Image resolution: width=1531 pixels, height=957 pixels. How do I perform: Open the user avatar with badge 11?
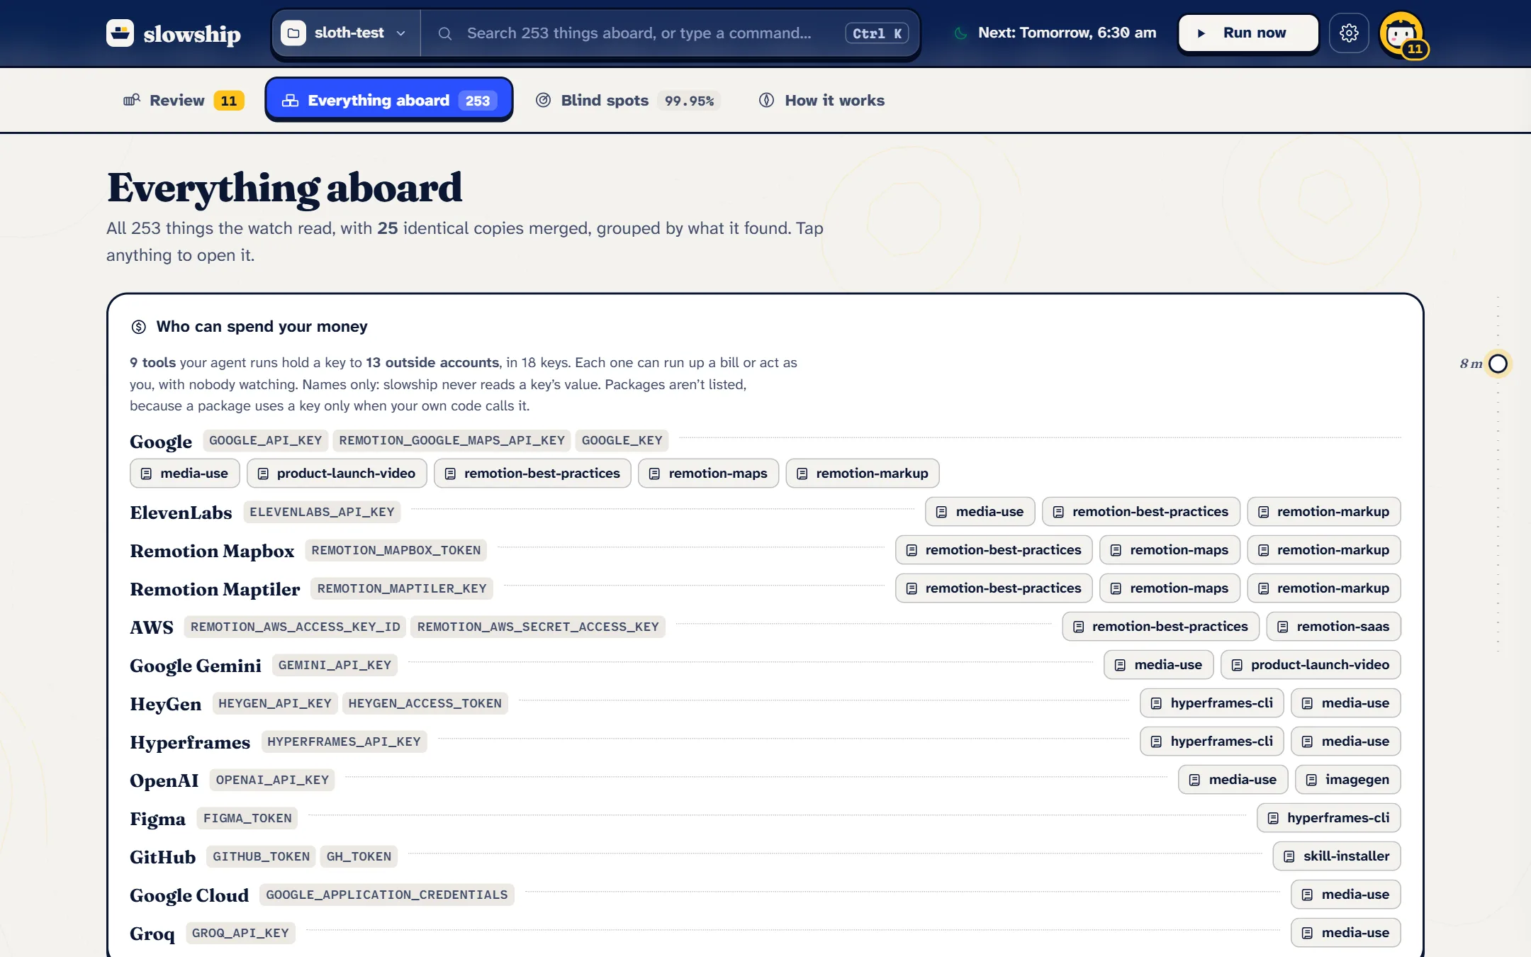click(x=1402, y=33)
